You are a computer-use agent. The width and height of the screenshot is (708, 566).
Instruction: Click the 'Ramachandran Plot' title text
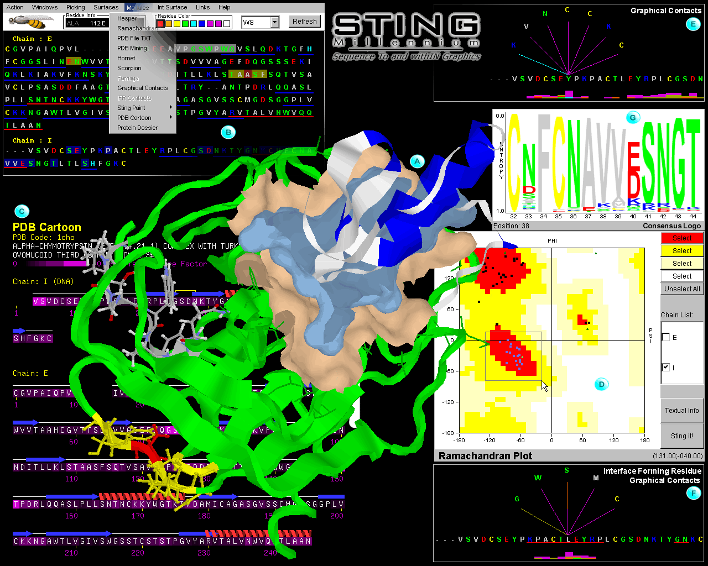click(485, 456)
